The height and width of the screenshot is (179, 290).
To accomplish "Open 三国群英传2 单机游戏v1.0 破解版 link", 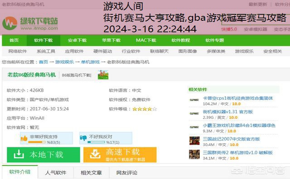I will tap(237, 153).
